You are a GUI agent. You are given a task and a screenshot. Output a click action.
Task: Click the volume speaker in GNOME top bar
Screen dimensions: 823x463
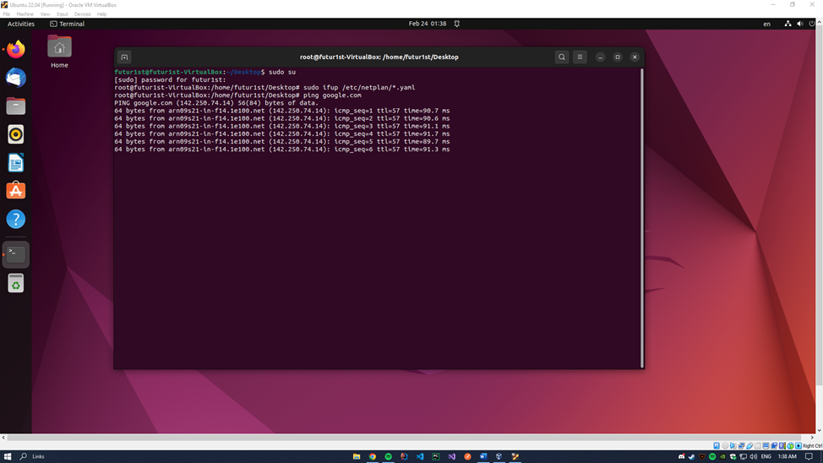[800, 24]
